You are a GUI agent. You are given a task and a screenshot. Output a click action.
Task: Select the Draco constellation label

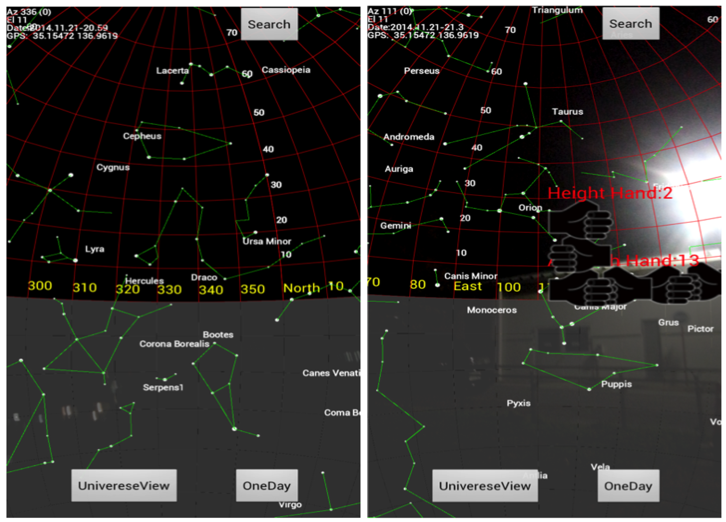point(204,277)
